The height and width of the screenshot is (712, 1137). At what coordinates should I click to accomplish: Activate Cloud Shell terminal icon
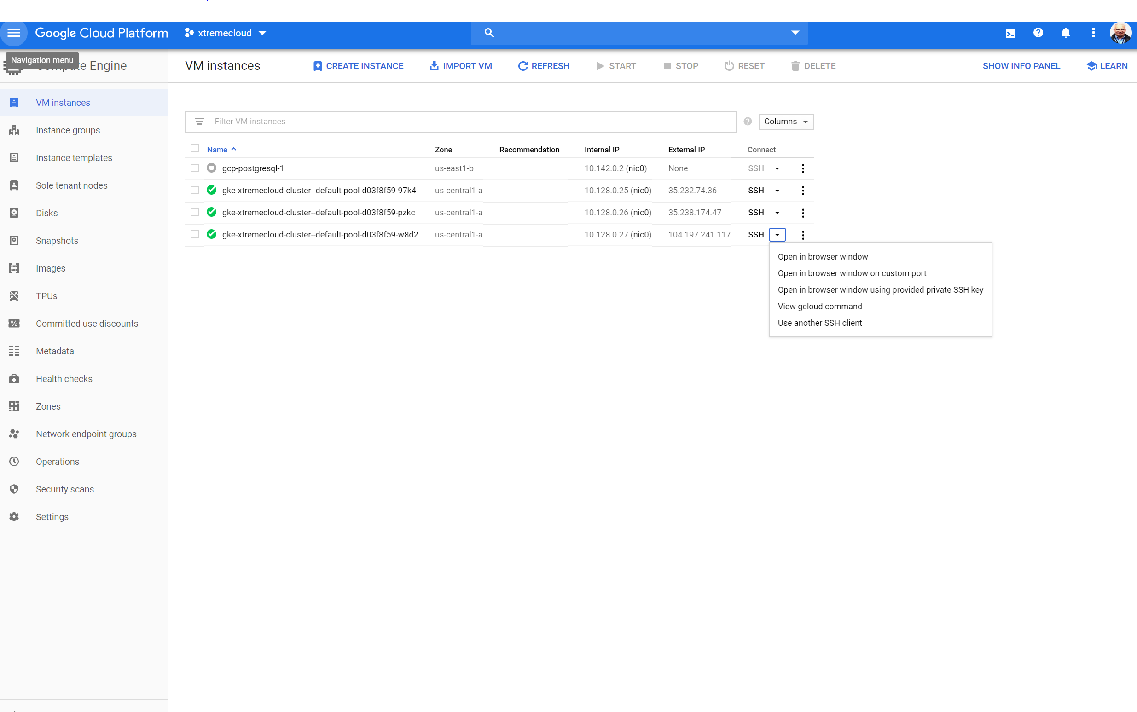coord(1010,33)
